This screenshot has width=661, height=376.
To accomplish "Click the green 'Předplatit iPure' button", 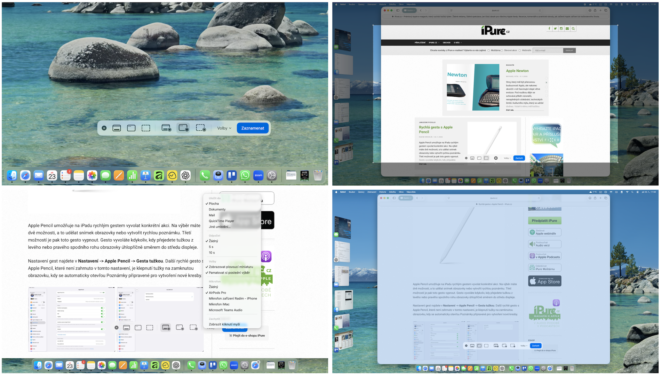I will click(544, 221).
